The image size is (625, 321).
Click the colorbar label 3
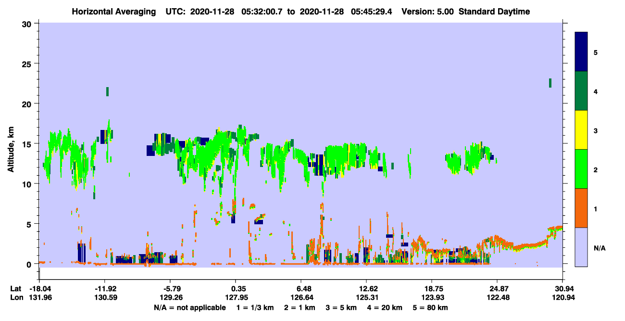tap(596, 130)
